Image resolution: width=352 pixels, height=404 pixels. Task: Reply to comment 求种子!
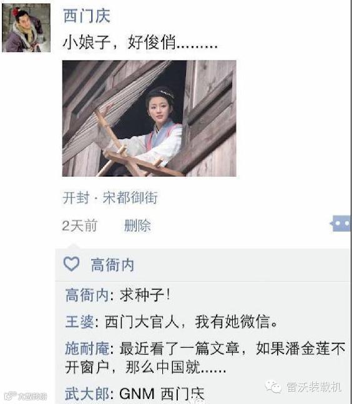[x=145, y=295]
